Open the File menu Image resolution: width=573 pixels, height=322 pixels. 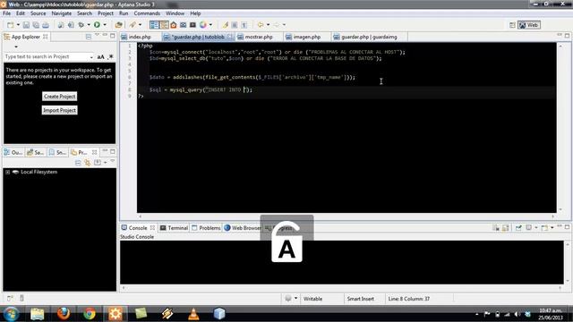coord(6,13)
